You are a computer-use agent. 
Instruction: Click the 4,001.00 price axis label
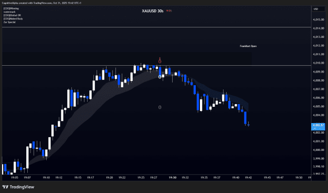(x=319, y=141)
